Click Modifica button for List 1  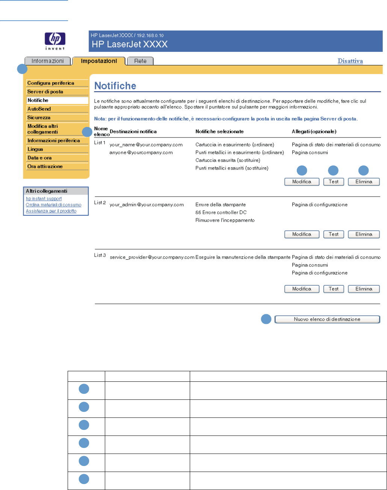[x=302, y=182]
